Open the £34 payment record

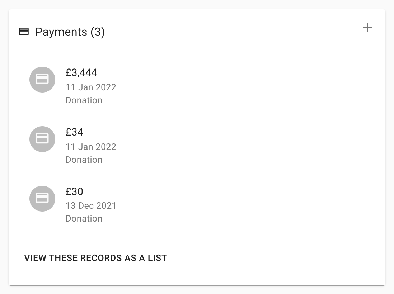click(x=74, y=132)
